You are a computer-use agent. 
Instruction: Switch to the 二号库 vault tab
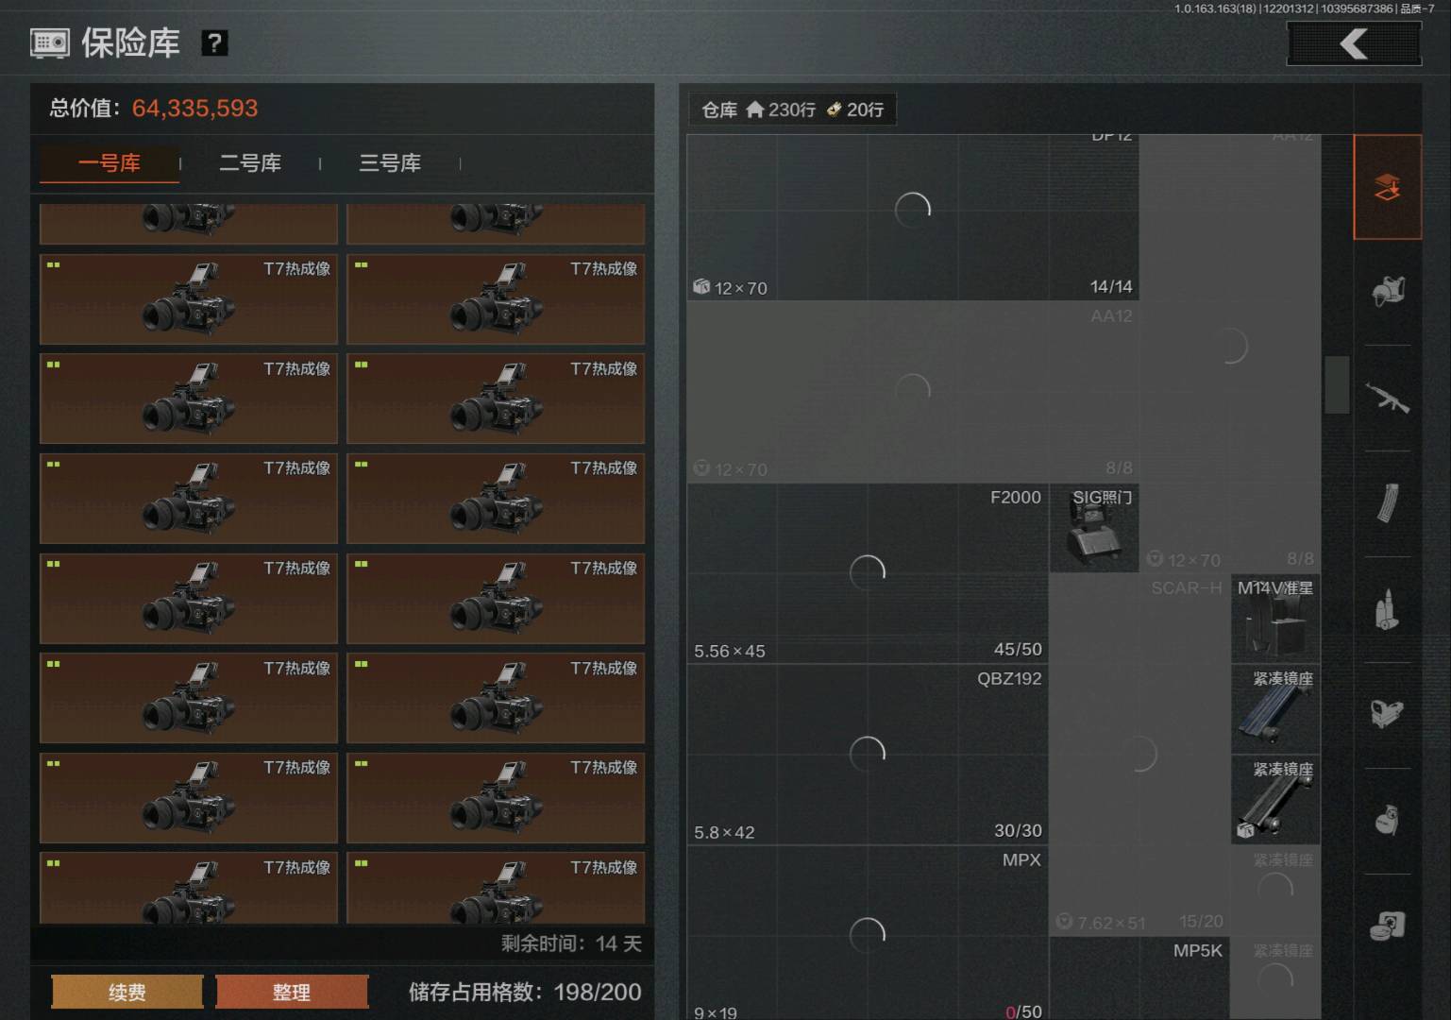(250, 162)
